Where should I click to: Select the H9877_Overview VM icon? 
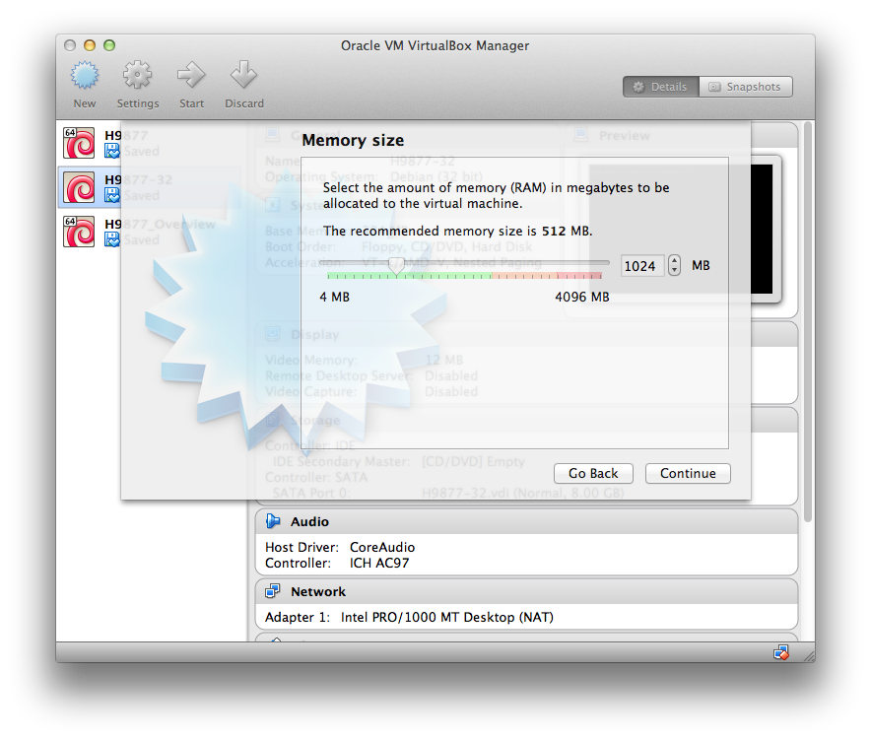point(79,232)
